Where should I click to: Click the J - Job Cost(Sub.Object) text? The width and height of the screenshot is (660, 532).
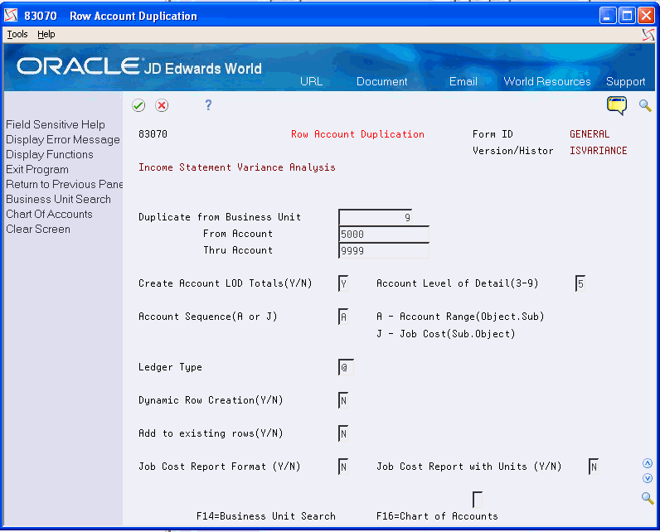(446, 334)
